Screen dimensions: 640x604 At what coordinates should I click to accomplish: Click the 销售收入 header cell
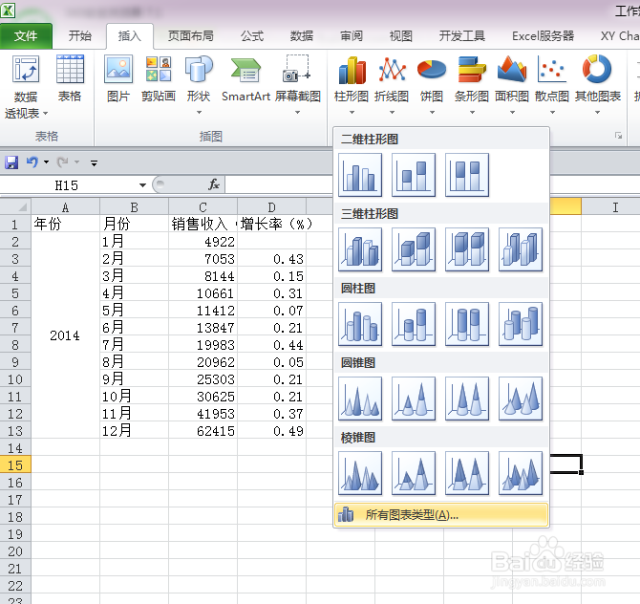pyautogui.click(x=203, y=224)
